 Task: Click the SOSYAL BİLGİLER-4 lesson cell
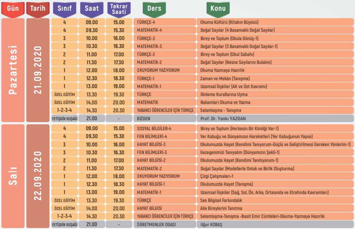point(164,128)
